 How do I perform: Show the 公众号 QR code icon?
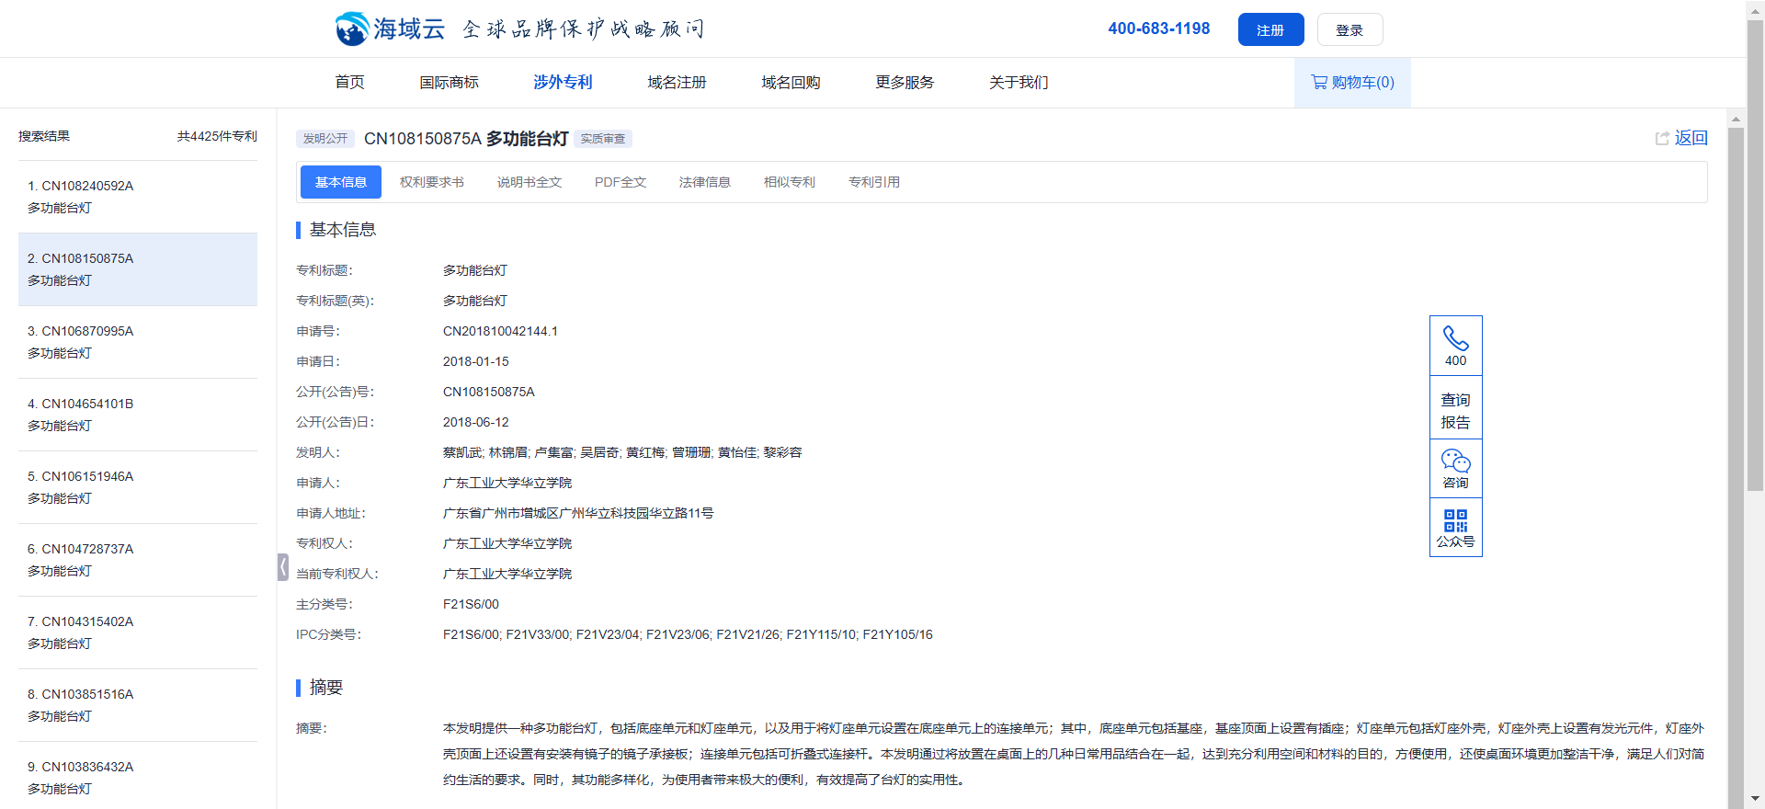tap(1455, 520)
